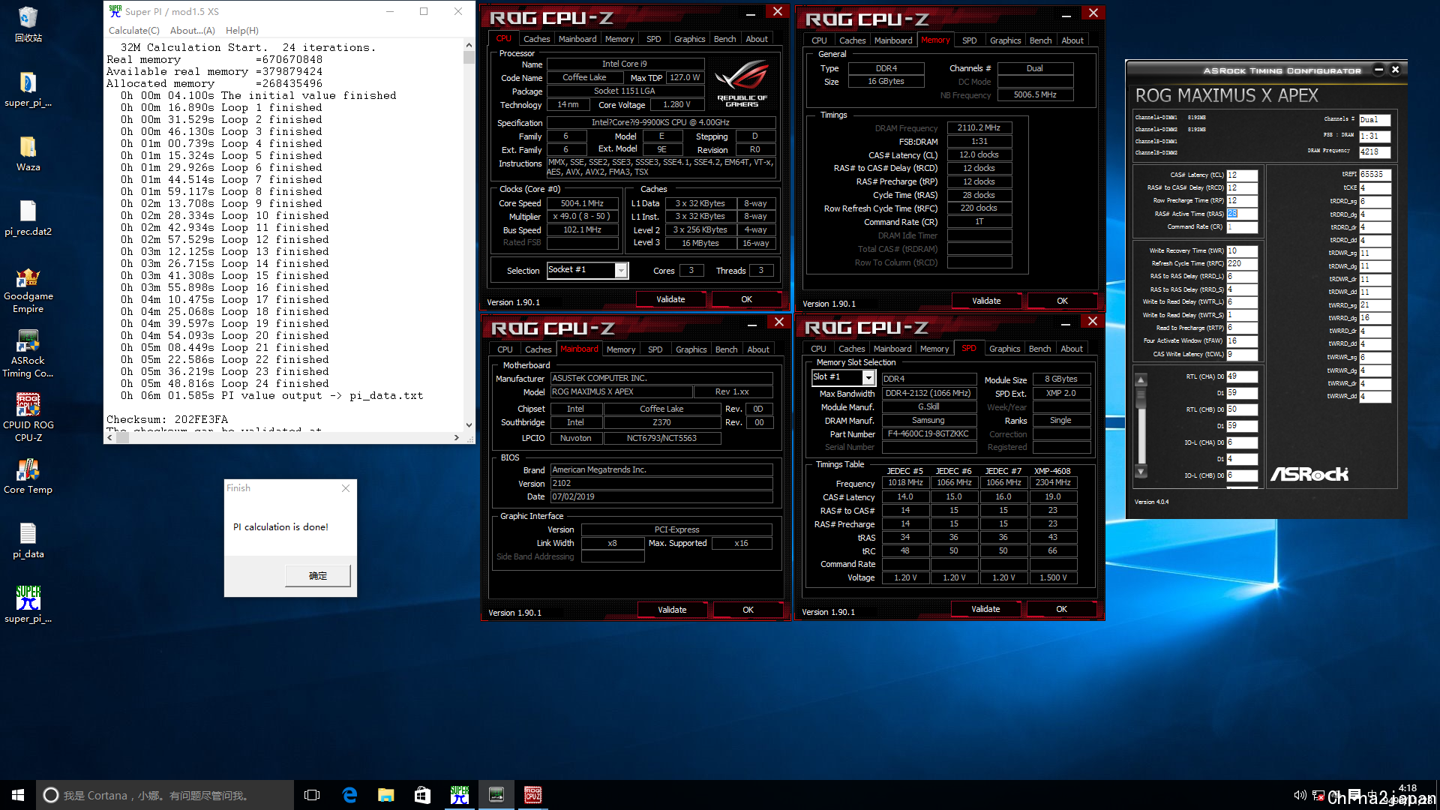1440x810 pixels.
Task: Click the confirm button in Finish dialog
Action: point(318,576)
